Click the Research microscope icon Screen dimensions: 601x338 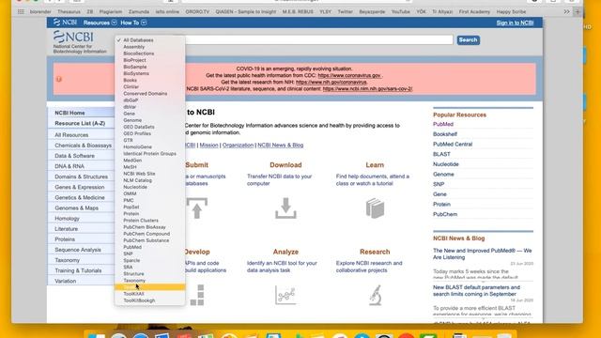coord(376,295)
